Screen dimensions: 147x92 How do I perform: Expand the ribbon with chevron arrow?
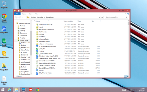(126, 14)
